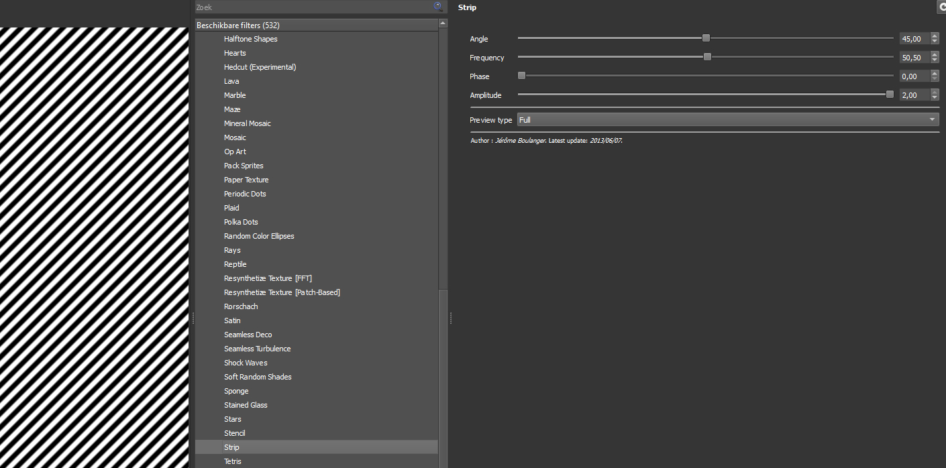Select the Hearts filter
The image size is (946, 468).
click(235, 53)
